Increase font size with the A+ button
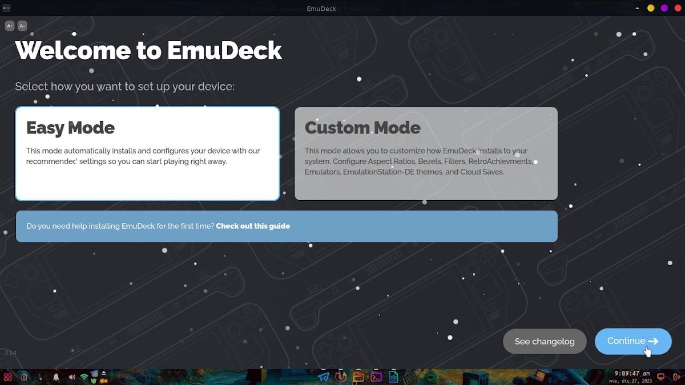 click(9, 26)
